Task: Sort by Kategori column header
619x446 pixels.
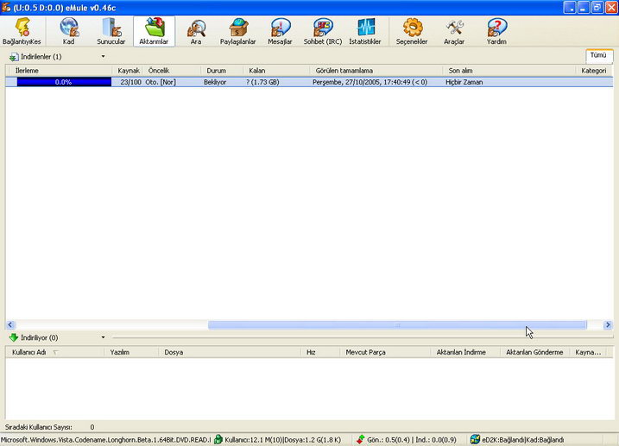Action: (594, 71)
